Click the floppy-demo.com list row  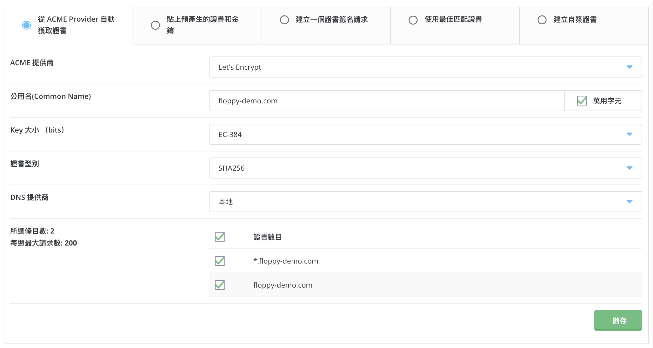[421, 285]
